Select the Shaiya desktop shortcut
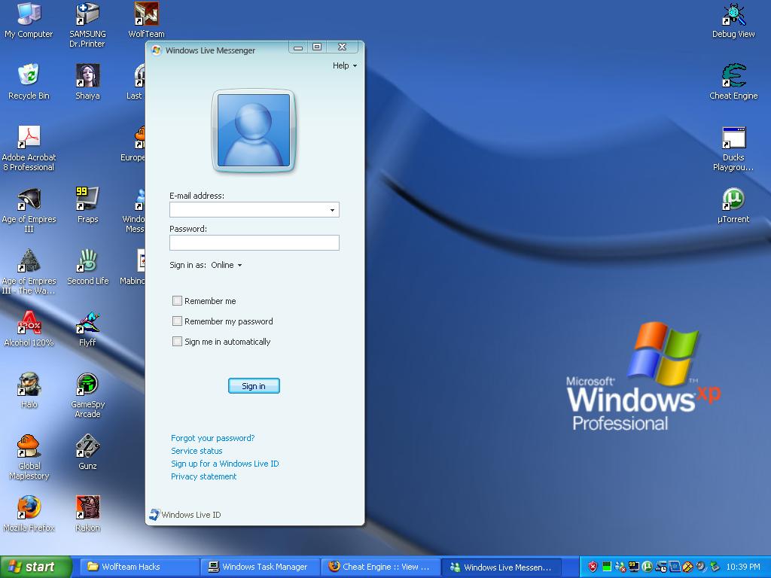The image size is (771, 578). [x=87, y=81]
